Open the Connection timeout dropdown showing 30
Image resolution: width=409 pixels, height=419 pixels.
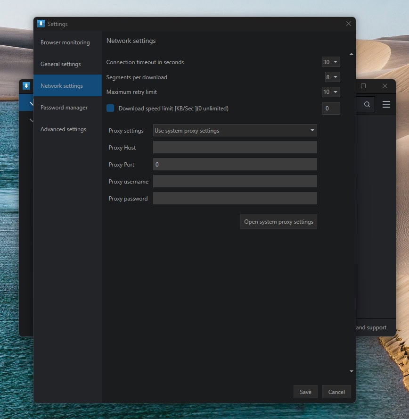(x=331, y=62)
